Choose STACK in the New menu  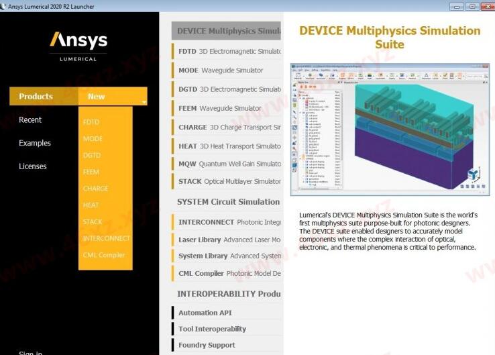click(x=93, y=222)
